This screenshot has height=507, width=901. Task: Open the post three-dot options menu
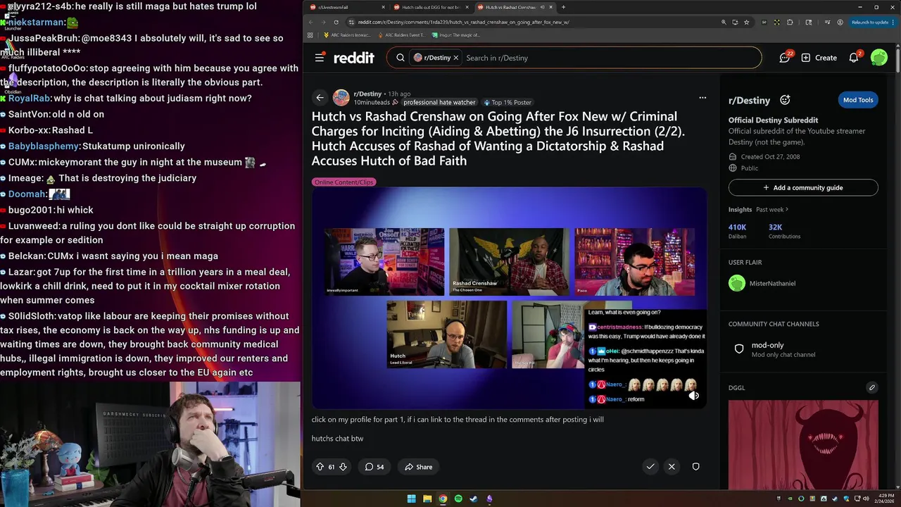pos(702,97)
